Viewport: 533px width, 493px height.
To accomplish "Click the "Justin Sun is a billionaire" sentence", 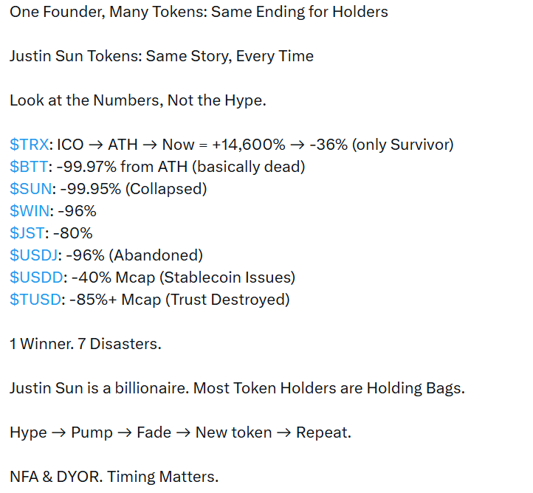I will [x=237, y=388].
